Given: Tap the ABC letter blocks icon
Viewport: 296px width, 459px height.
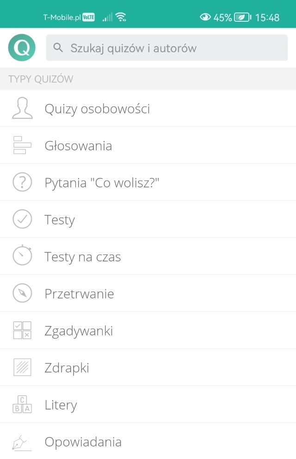Looking at the screenshot, I should (22, 404).
